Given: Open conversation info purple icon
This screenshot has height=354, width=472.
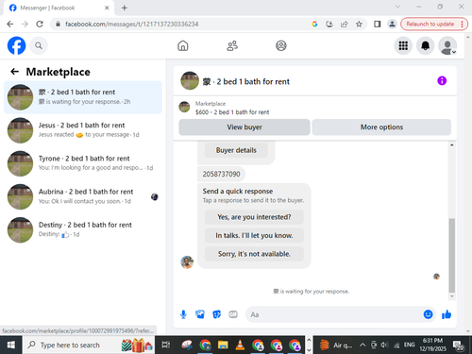Looking at the screenshot, I should (x=442, y=81).
